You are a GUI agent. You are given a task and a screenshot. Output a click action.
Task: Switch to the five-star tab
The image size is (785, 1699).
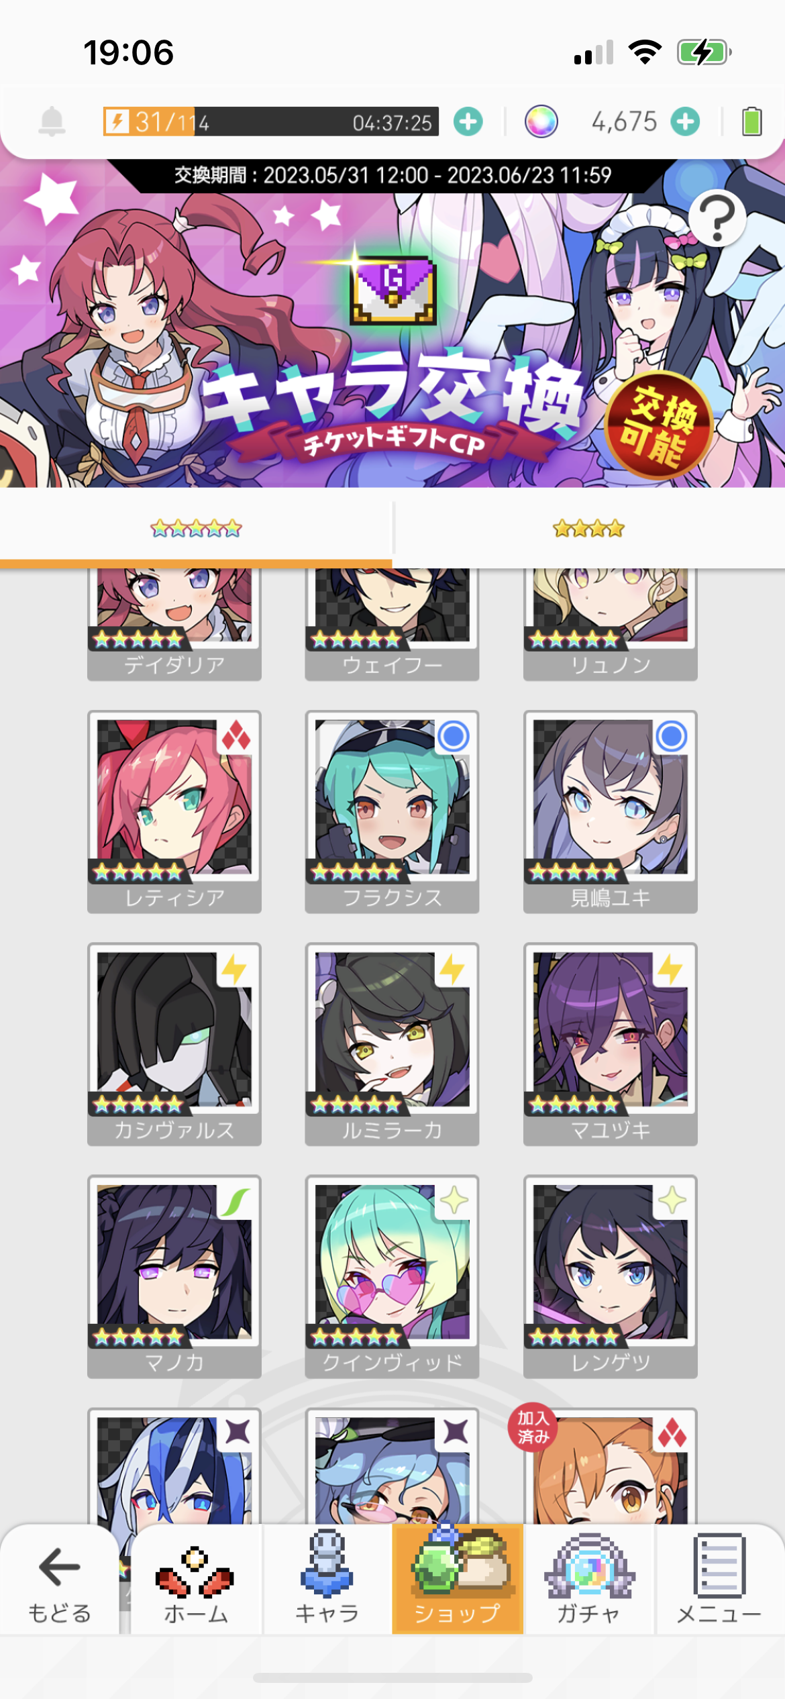coord(196,529)
